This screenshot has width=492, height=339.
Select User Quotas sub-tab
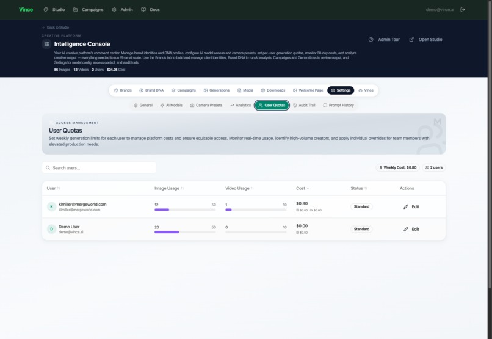pos(272,106)
